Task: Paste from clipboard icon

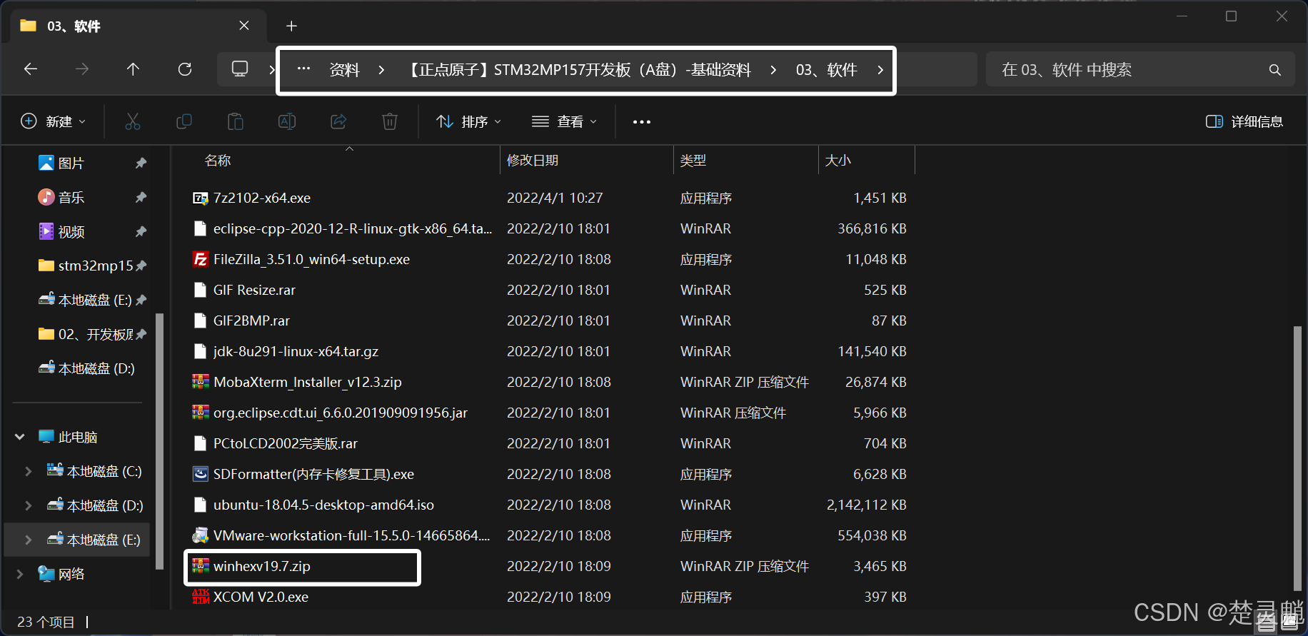Action: pyautogui.click(x=236, y=121)
